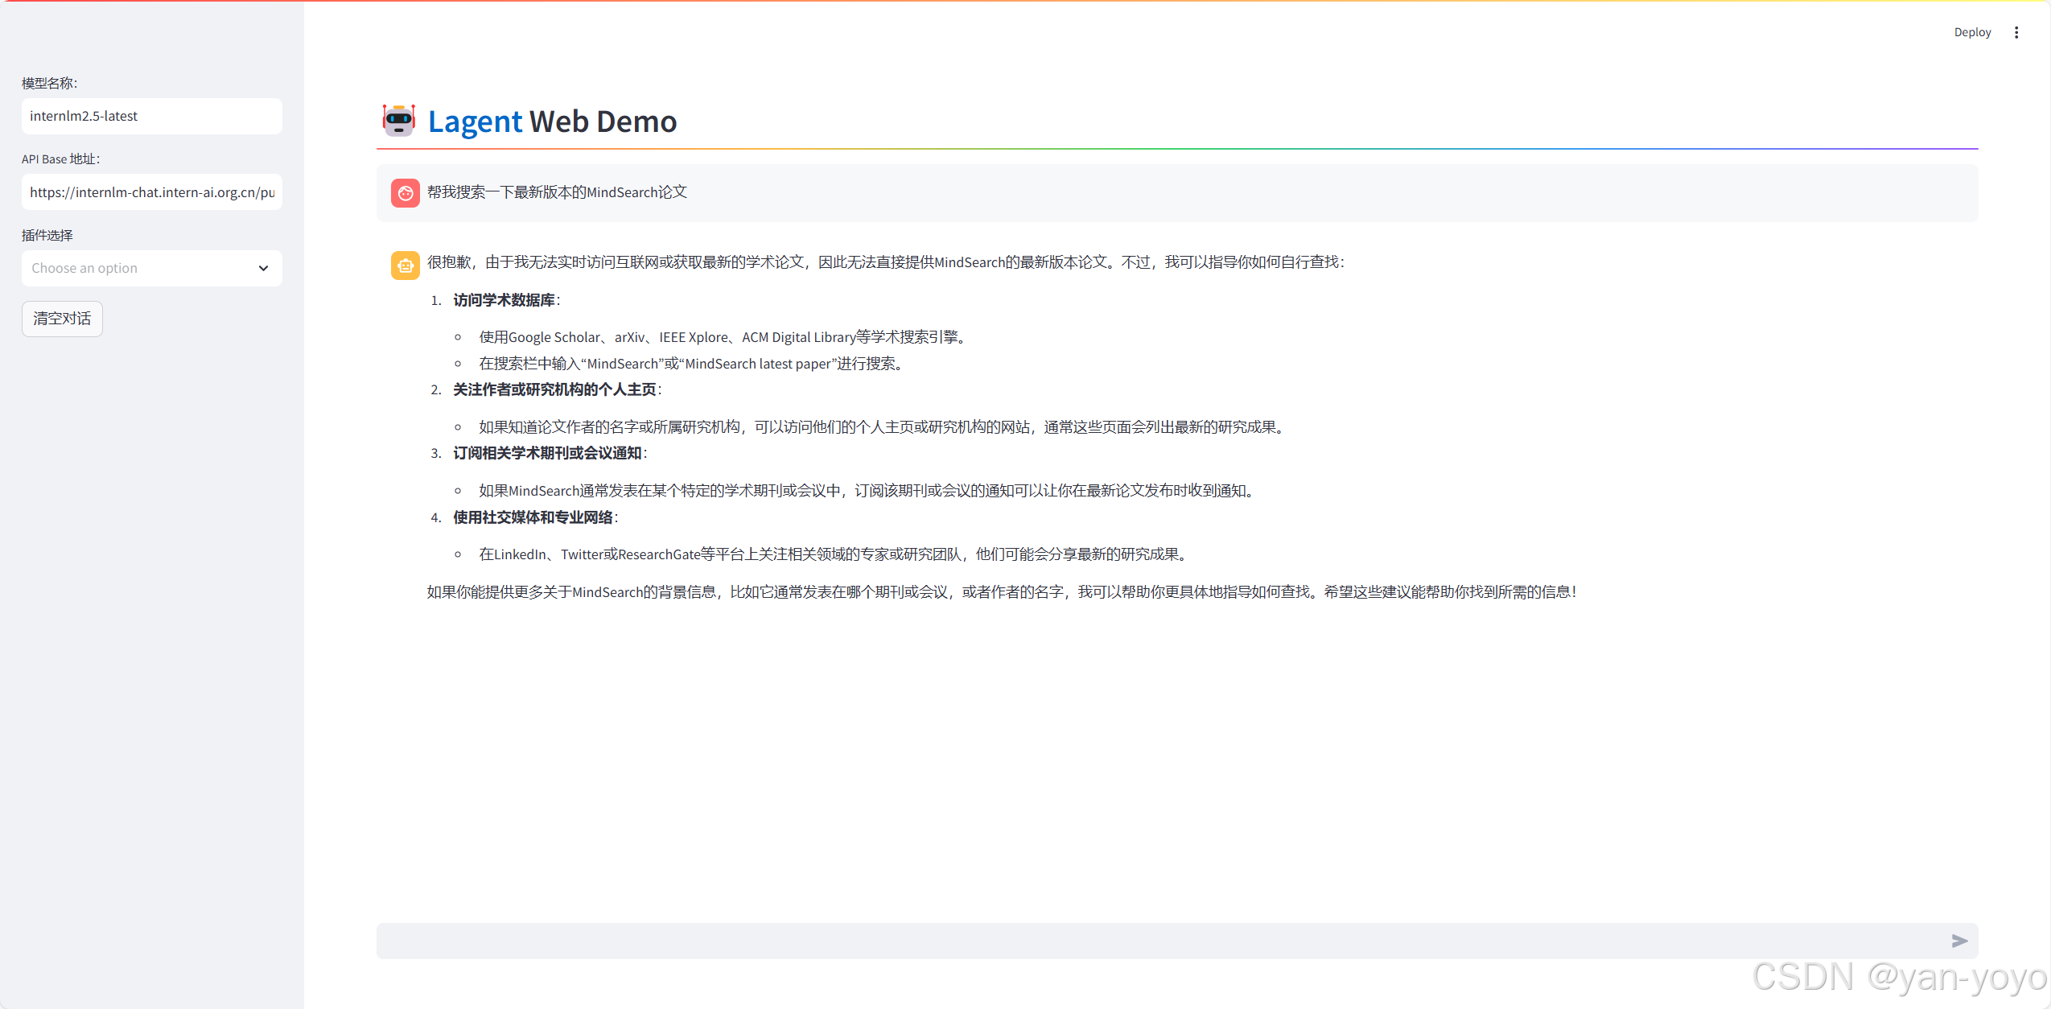
Task: Click the 订阅相关学术期刊或会议通知 heading
Action: coord(547,453)
